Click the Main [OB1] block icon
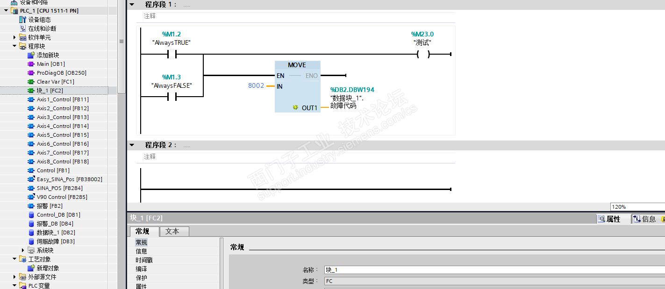665x289 pixels. [31, 64]
